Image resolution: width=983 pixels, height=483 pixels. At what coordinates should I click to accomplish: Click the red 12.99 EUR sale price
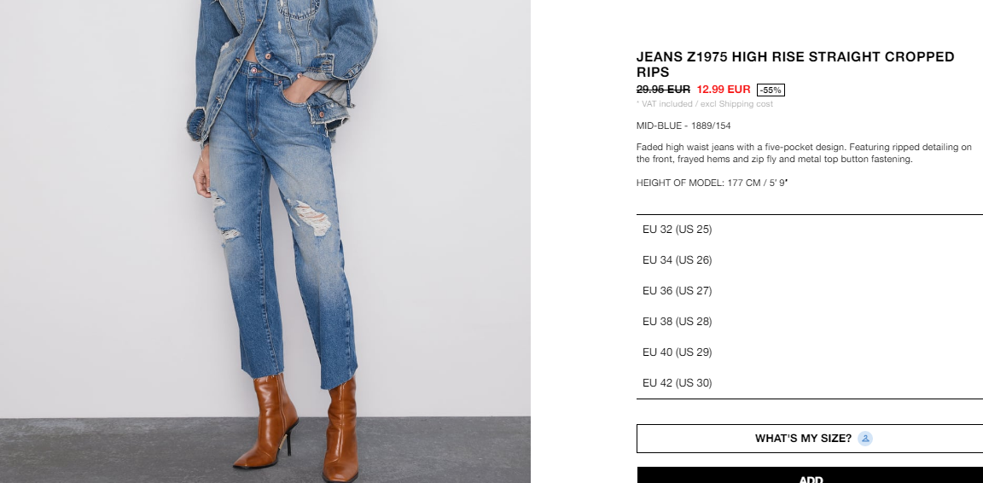pos(724,90)
